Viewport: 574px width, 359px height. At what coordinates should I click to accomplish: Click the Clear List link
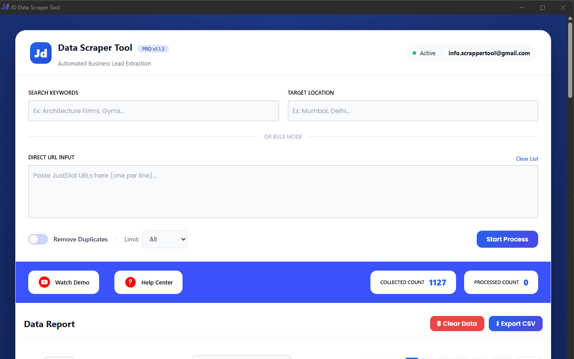[x=527, y=159]
